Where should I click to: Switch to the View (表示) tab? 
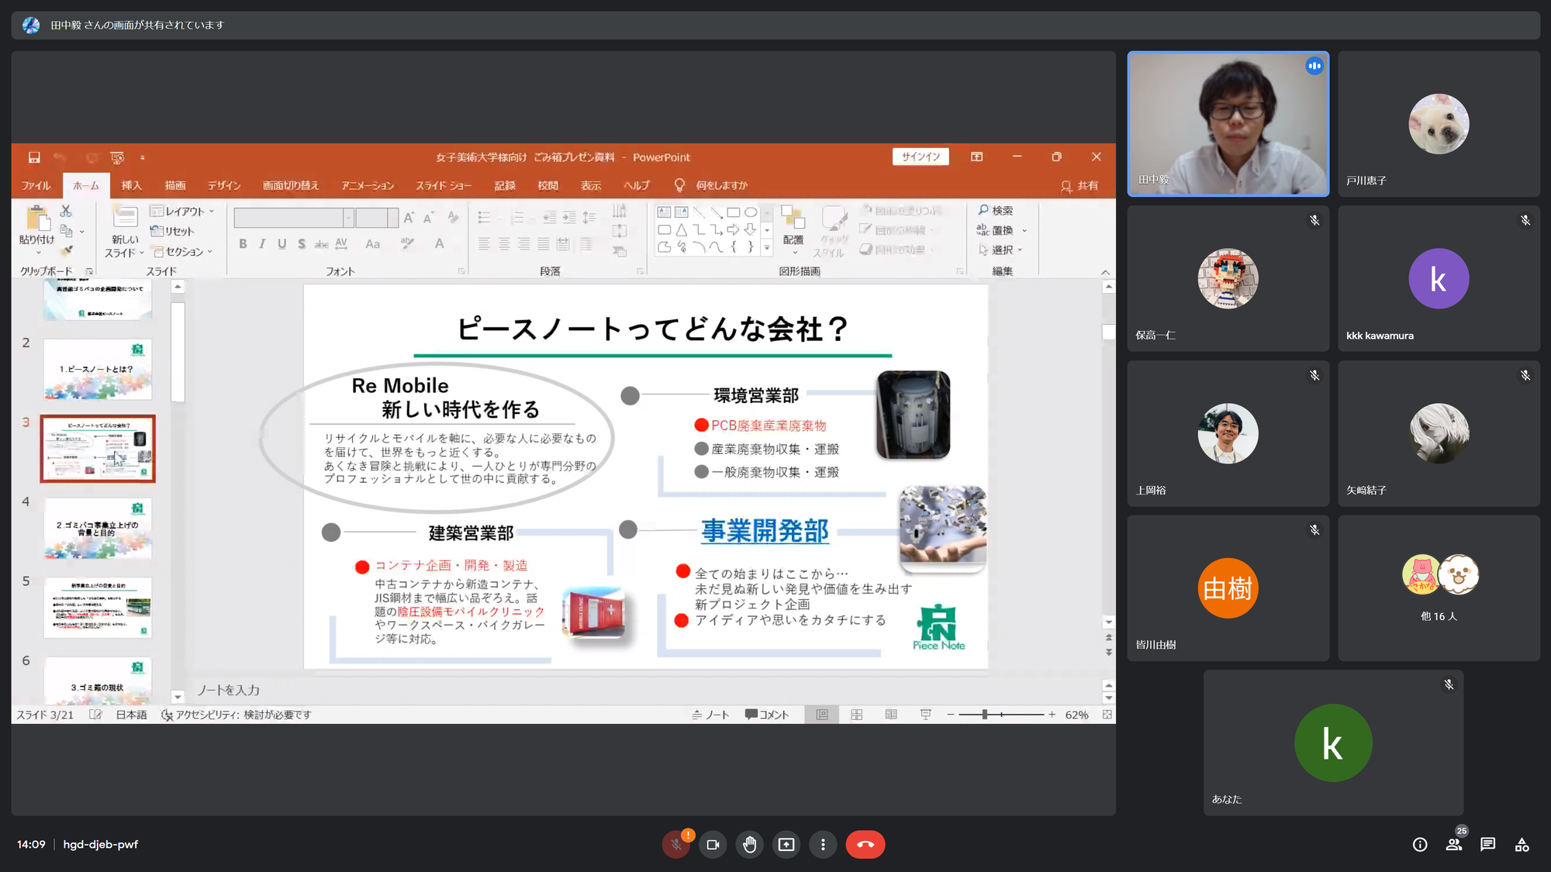[x=591, y=185]
